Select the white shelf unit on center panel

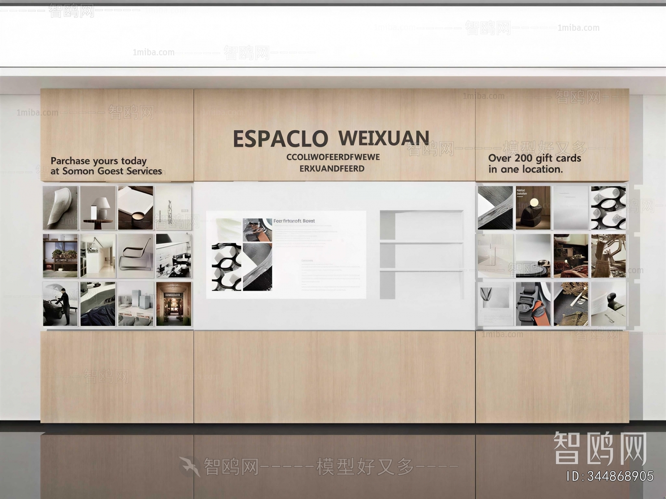tap(422, 254)
